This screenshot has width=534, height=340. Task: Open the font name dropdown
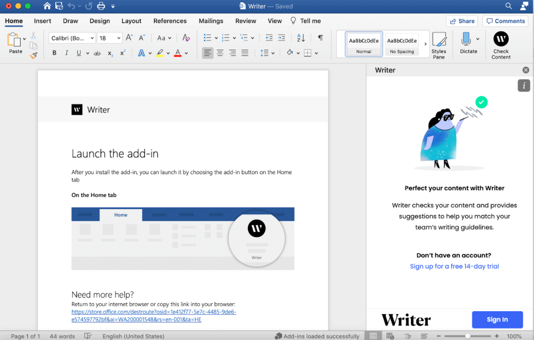click(x=92, y=38)
